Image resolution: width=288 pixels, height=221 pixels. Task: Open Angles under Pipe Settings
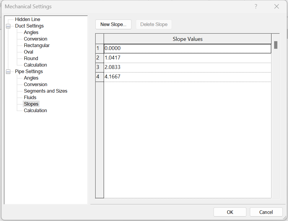pos(31,78)
